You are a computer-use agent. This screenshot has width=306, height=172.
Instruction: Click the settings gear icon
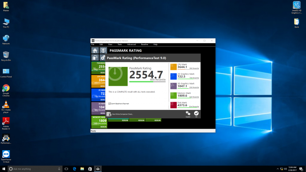tap(103, 58)
